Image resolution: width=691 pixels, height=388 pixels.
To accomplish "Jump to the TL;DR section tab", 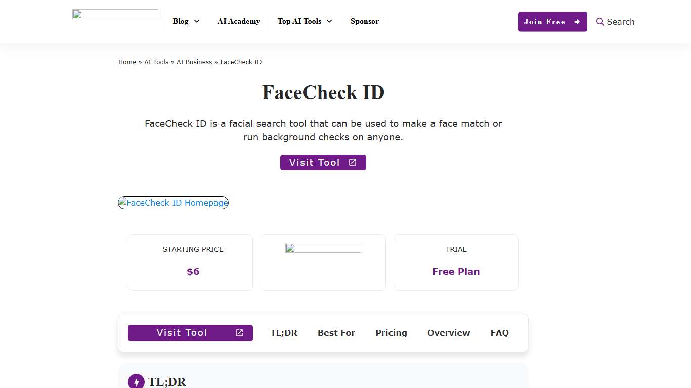I will (284, 333).
